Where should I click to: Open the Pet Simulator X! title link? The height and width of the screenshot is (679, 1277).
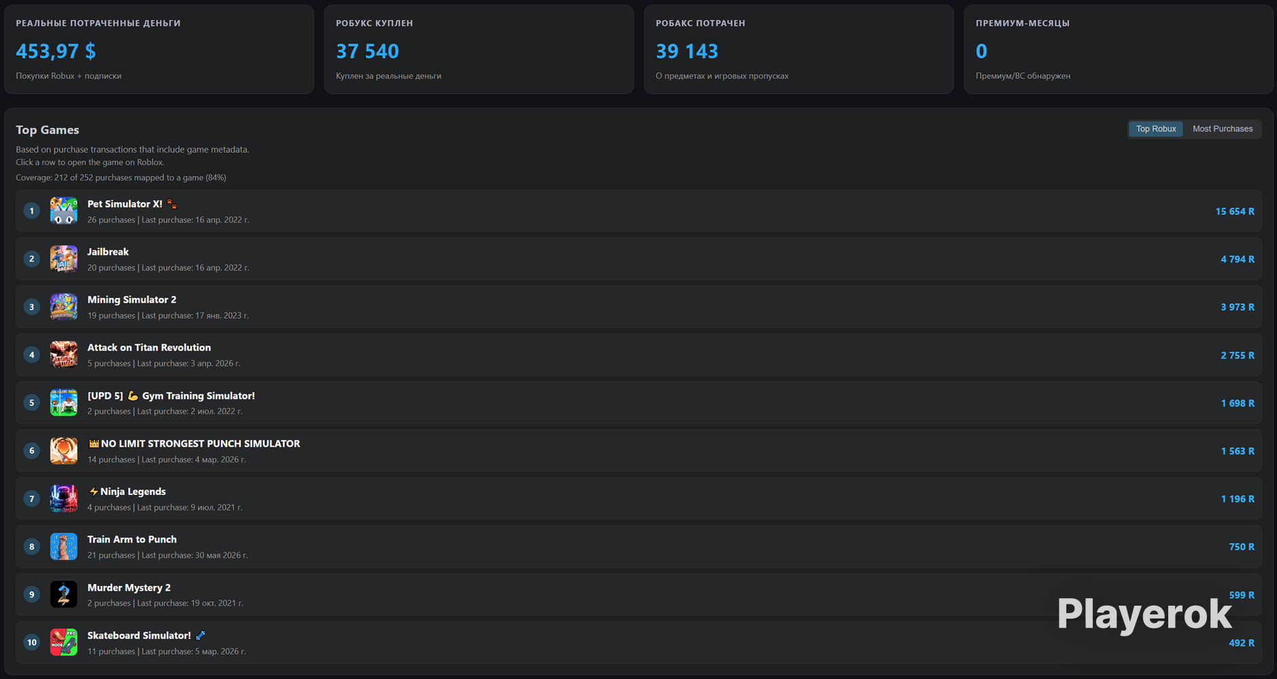point(125,204)
